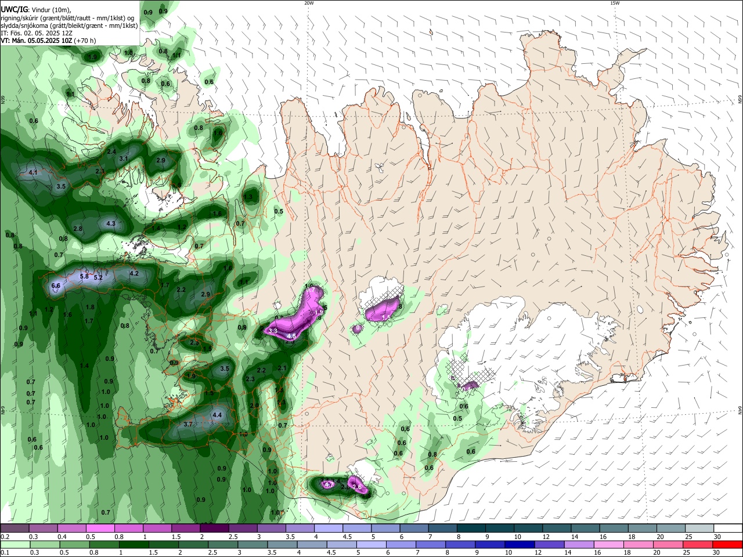Click the 4.4 precipitation value
This screenshot has height=557, width=743.
218,415
